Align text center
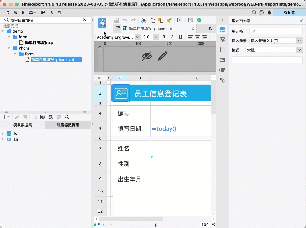The width and height of the screenshot is (306, 228). 198,37
